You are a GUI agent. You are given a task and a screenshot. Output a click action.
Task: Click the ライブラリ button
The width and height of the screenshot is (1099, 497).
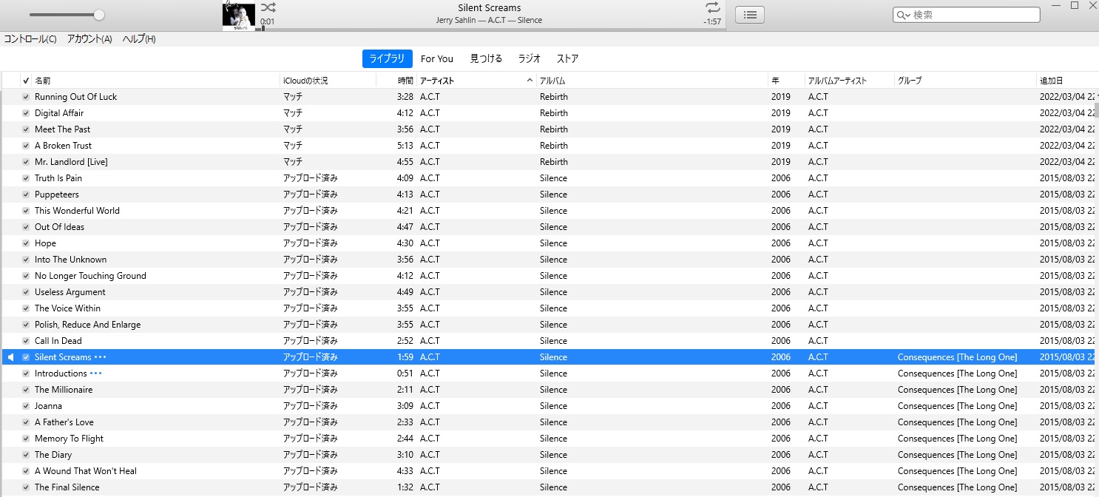point(387,59)
